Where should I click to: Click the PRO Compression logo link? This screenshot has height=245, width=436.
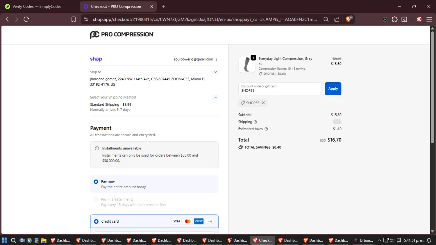pos(122,35)
